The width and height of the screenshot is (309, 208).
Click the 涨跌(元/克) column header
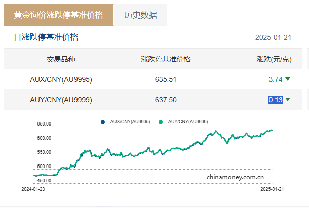[274, 59]
